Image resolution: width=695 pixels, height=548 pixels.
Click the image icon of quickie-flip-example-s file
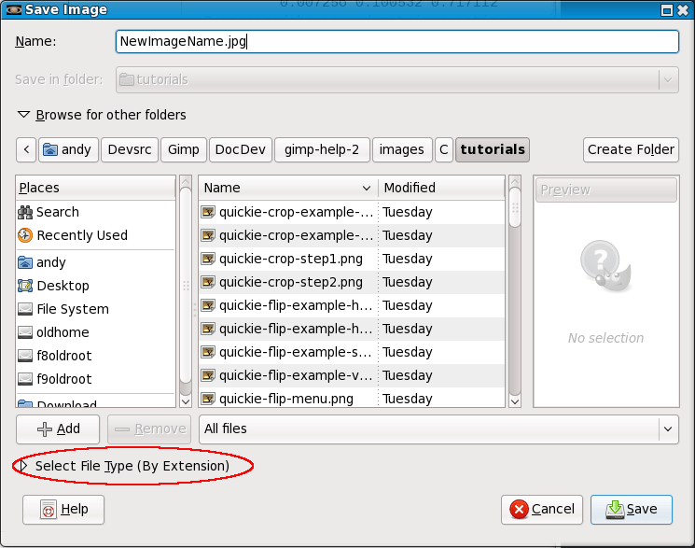(x=208, y=352)
